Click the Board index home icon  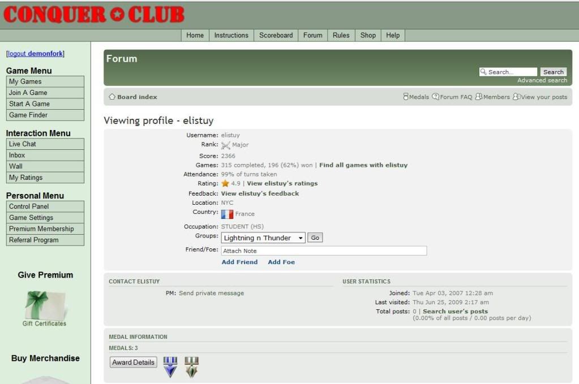click(x=112, y=97)
